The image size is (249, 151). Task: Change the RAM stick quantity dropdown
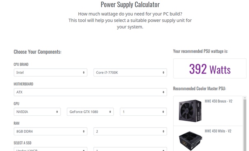[x=130, y=131]
